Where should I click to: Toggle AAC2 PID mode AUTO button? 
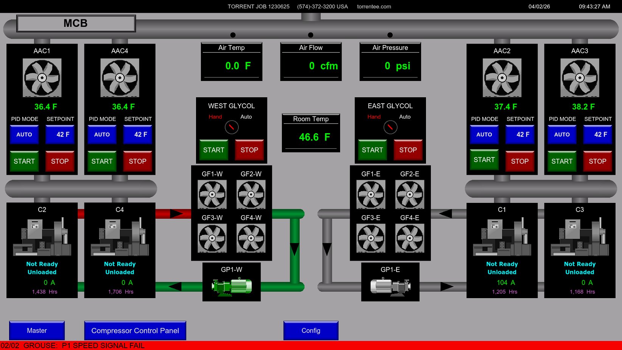(484, 134)
